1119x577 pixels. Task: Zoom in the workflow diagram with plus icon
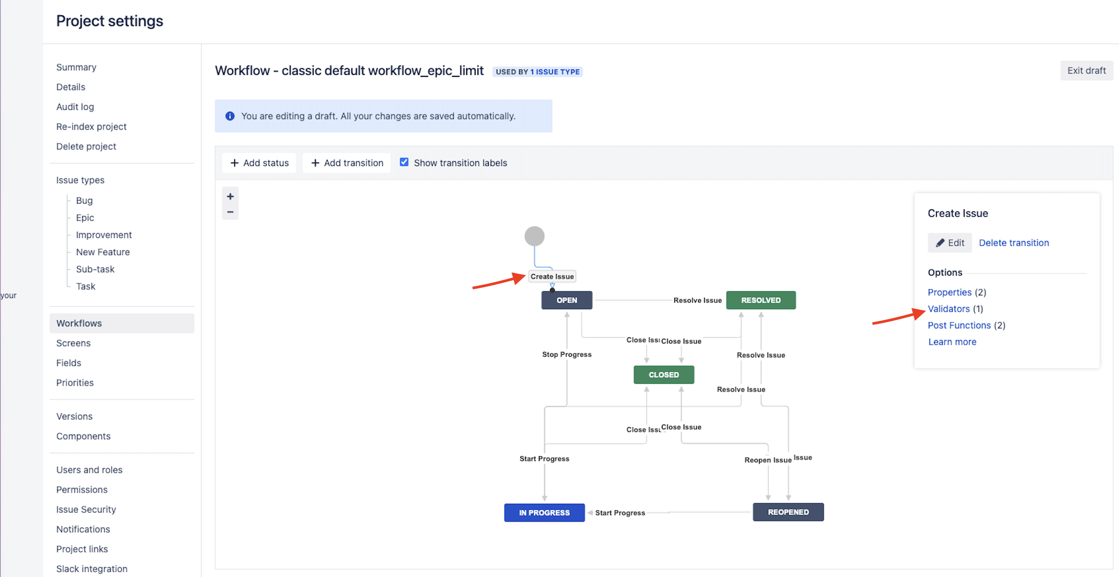pyautogui.click(x=230, y=196)
